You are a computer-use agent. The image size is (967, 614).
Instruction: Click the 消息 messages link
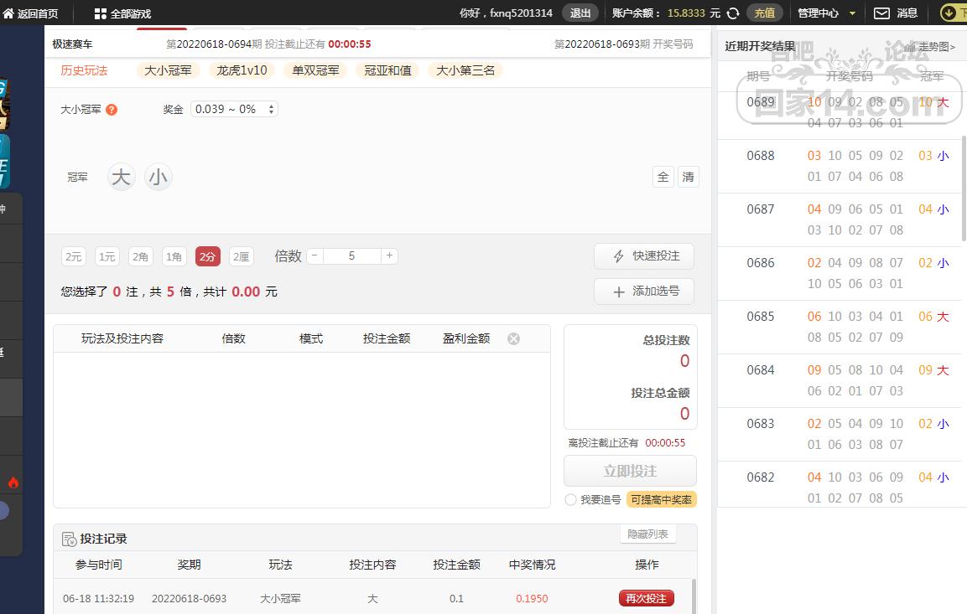[x=907, y=13]
